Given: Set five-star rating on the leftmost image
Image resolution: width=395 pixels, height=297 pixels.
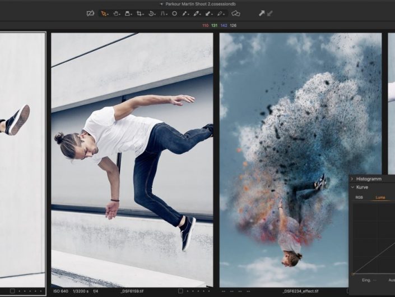Looking at the screenshot, I should pyautogui.click(x=41, y=291).
